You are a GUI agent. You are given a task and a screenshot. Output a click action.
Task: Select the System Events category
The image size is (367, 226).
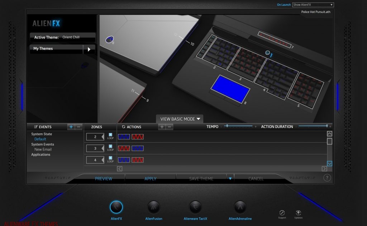pos(43,144)
